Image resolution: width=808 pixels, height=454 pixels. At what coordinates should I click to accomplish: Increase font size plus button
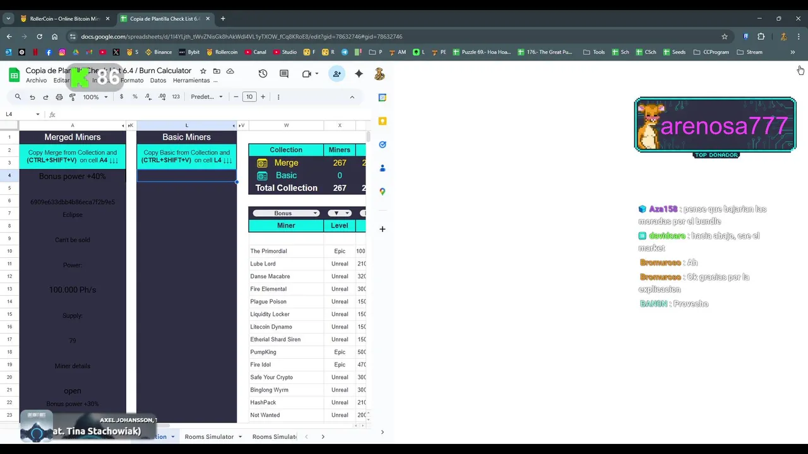click(x=263, y=96)
